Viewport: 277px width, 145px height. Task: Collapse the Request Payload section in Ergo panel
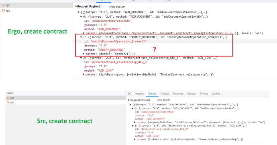[76, 6]
